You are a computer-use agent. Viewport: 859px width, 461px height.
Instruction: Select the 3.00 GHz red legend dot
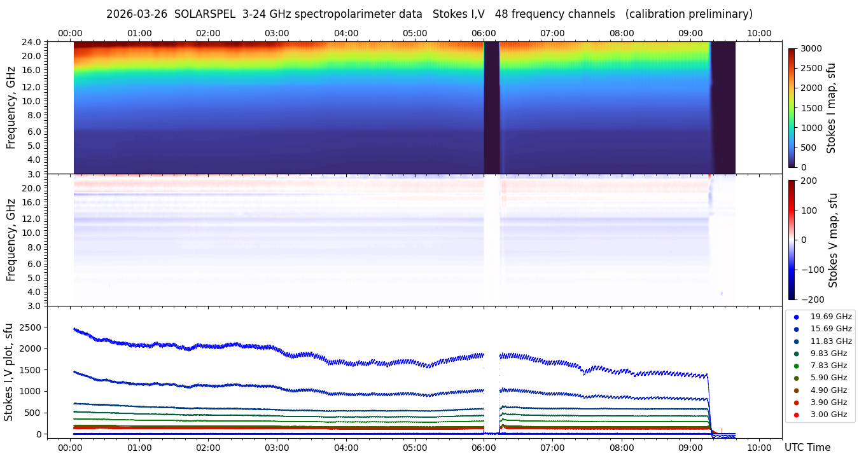[796, 415]
